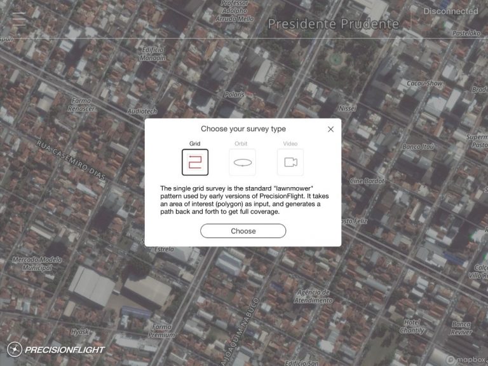
Task: Click the Estrela map label
Action: click(164, 249)
